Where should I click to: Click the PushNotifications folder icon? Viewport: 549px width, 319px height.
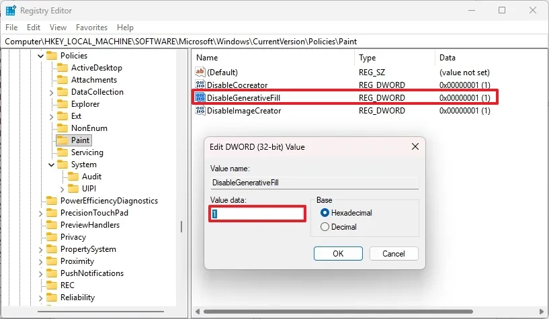point(52,273)
